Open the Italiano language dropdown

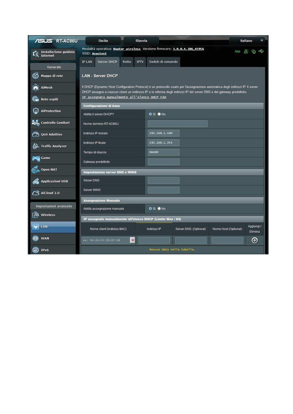247,41
